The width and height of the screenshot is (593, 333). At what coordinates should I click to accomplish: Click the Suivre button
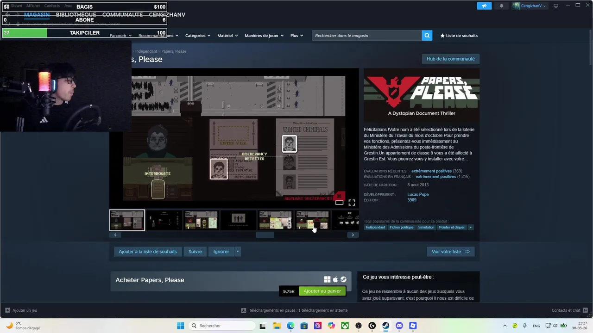click(x=195, y=252)
